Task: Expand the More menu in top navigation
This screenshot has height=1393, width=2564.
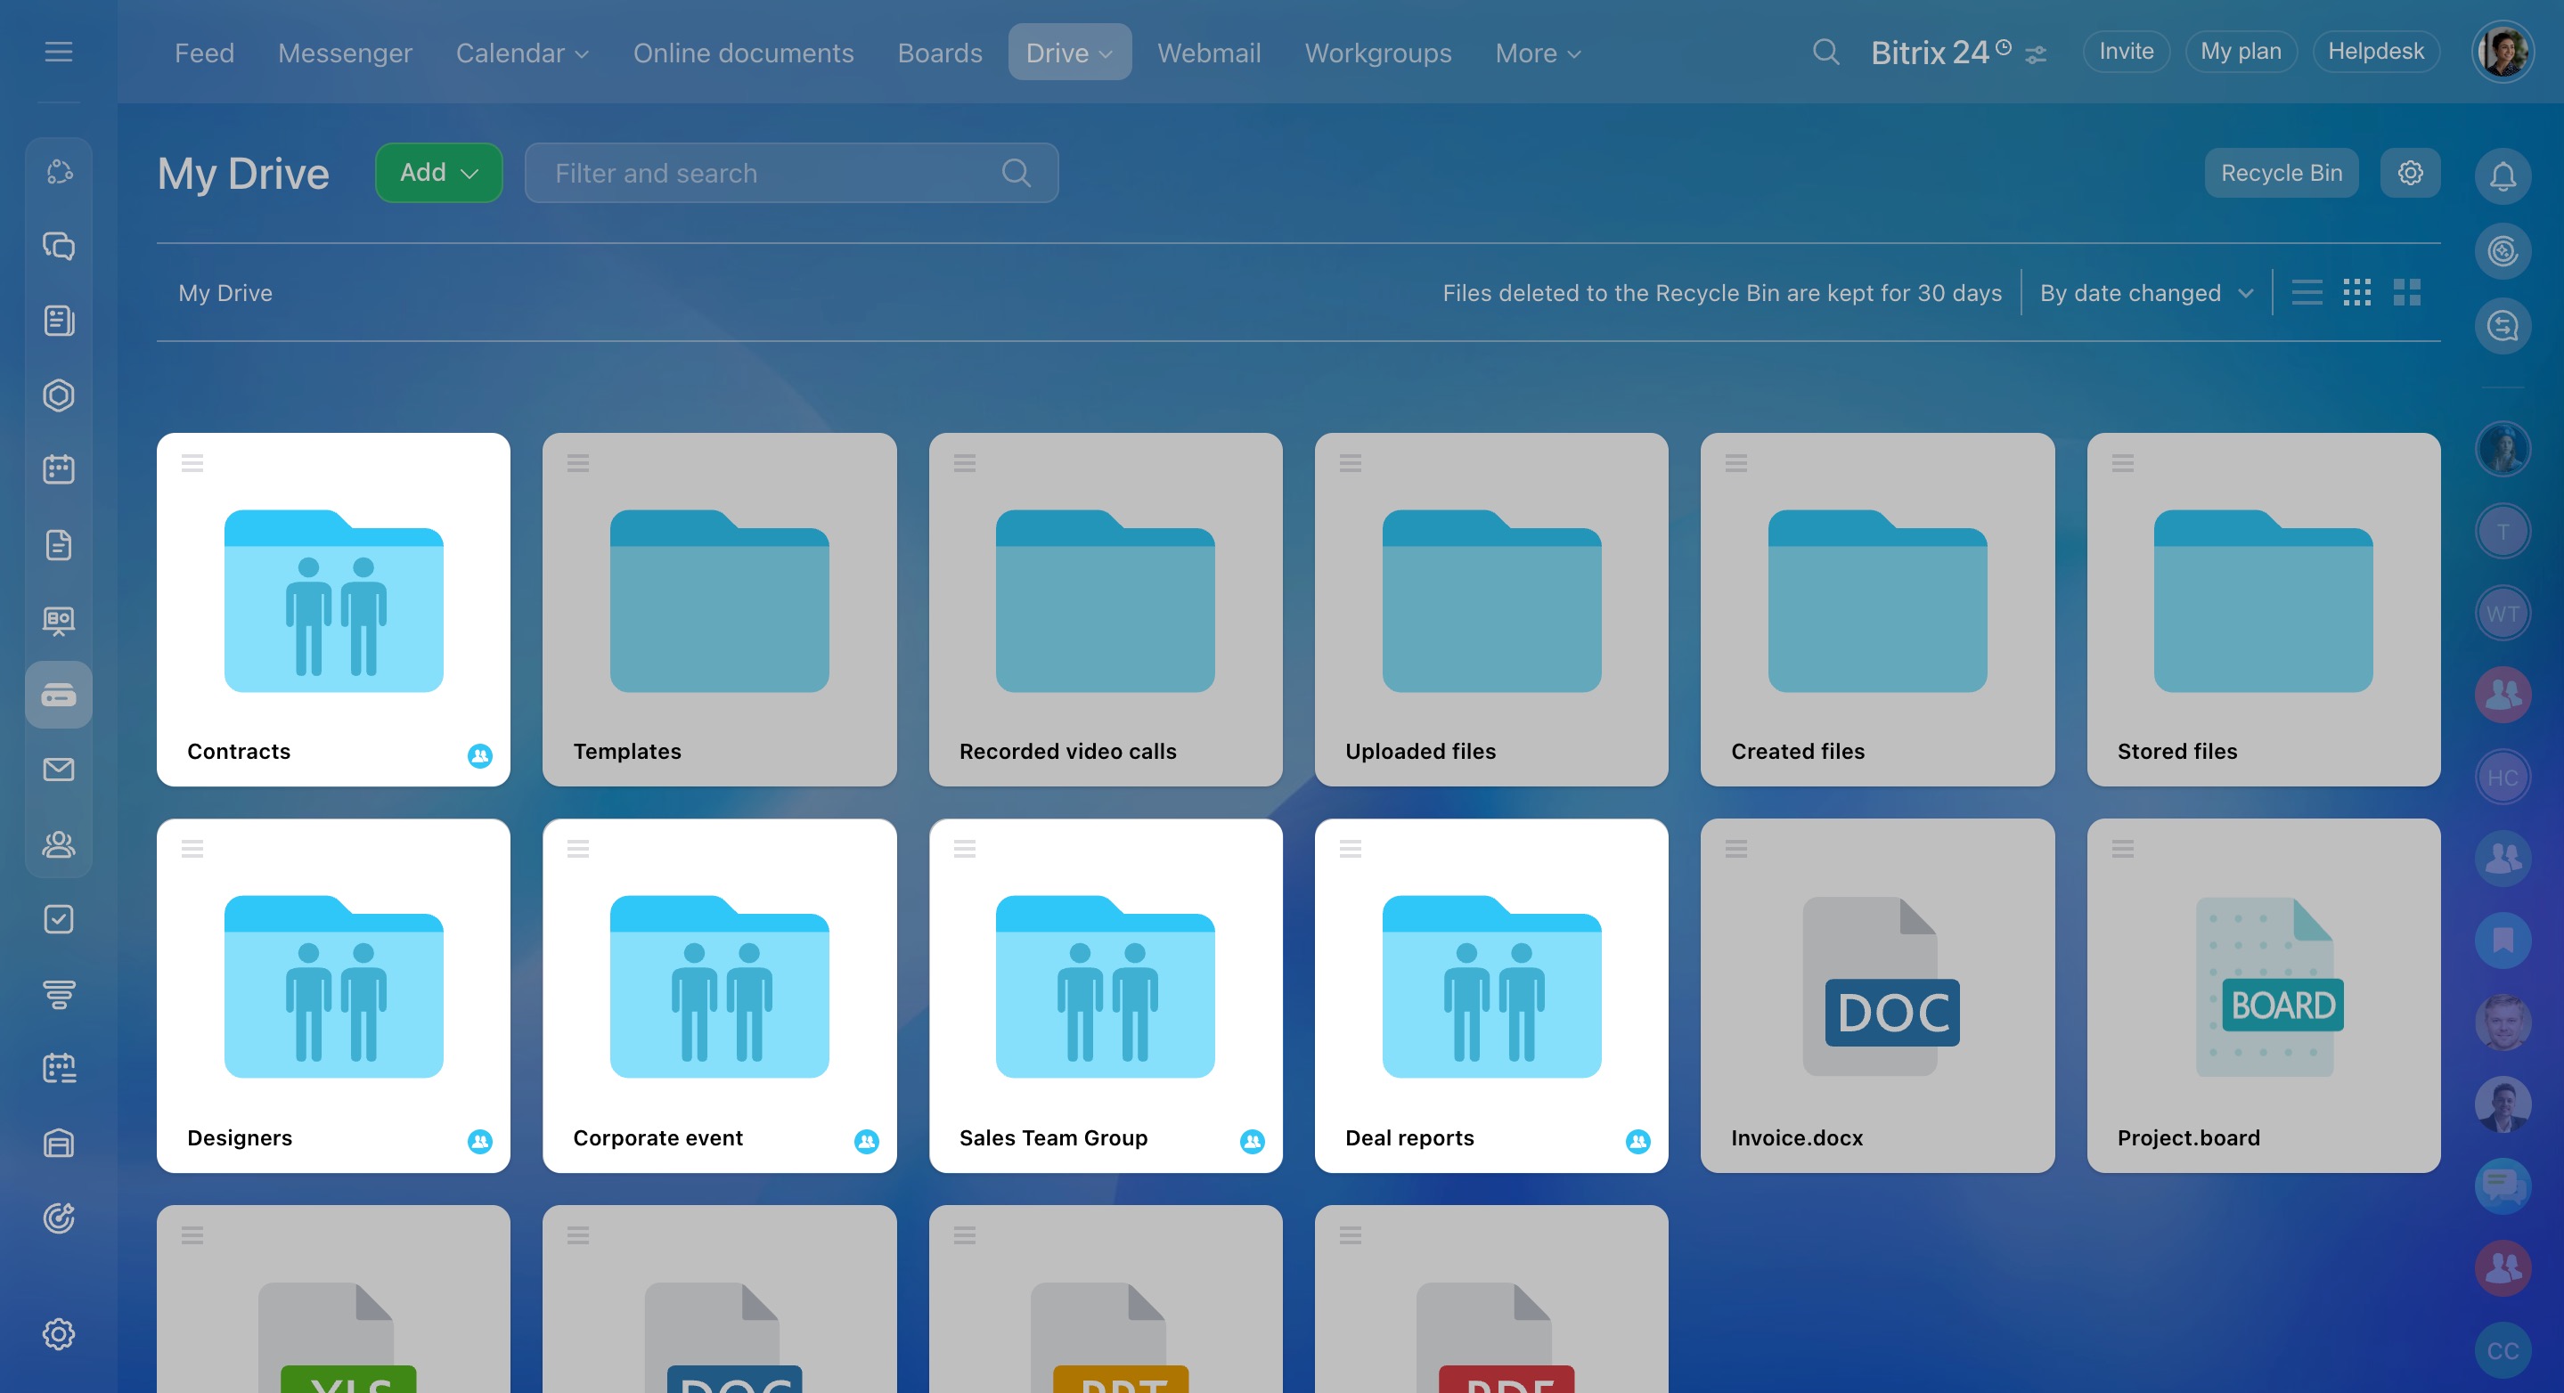Action: click(1537, 53)
